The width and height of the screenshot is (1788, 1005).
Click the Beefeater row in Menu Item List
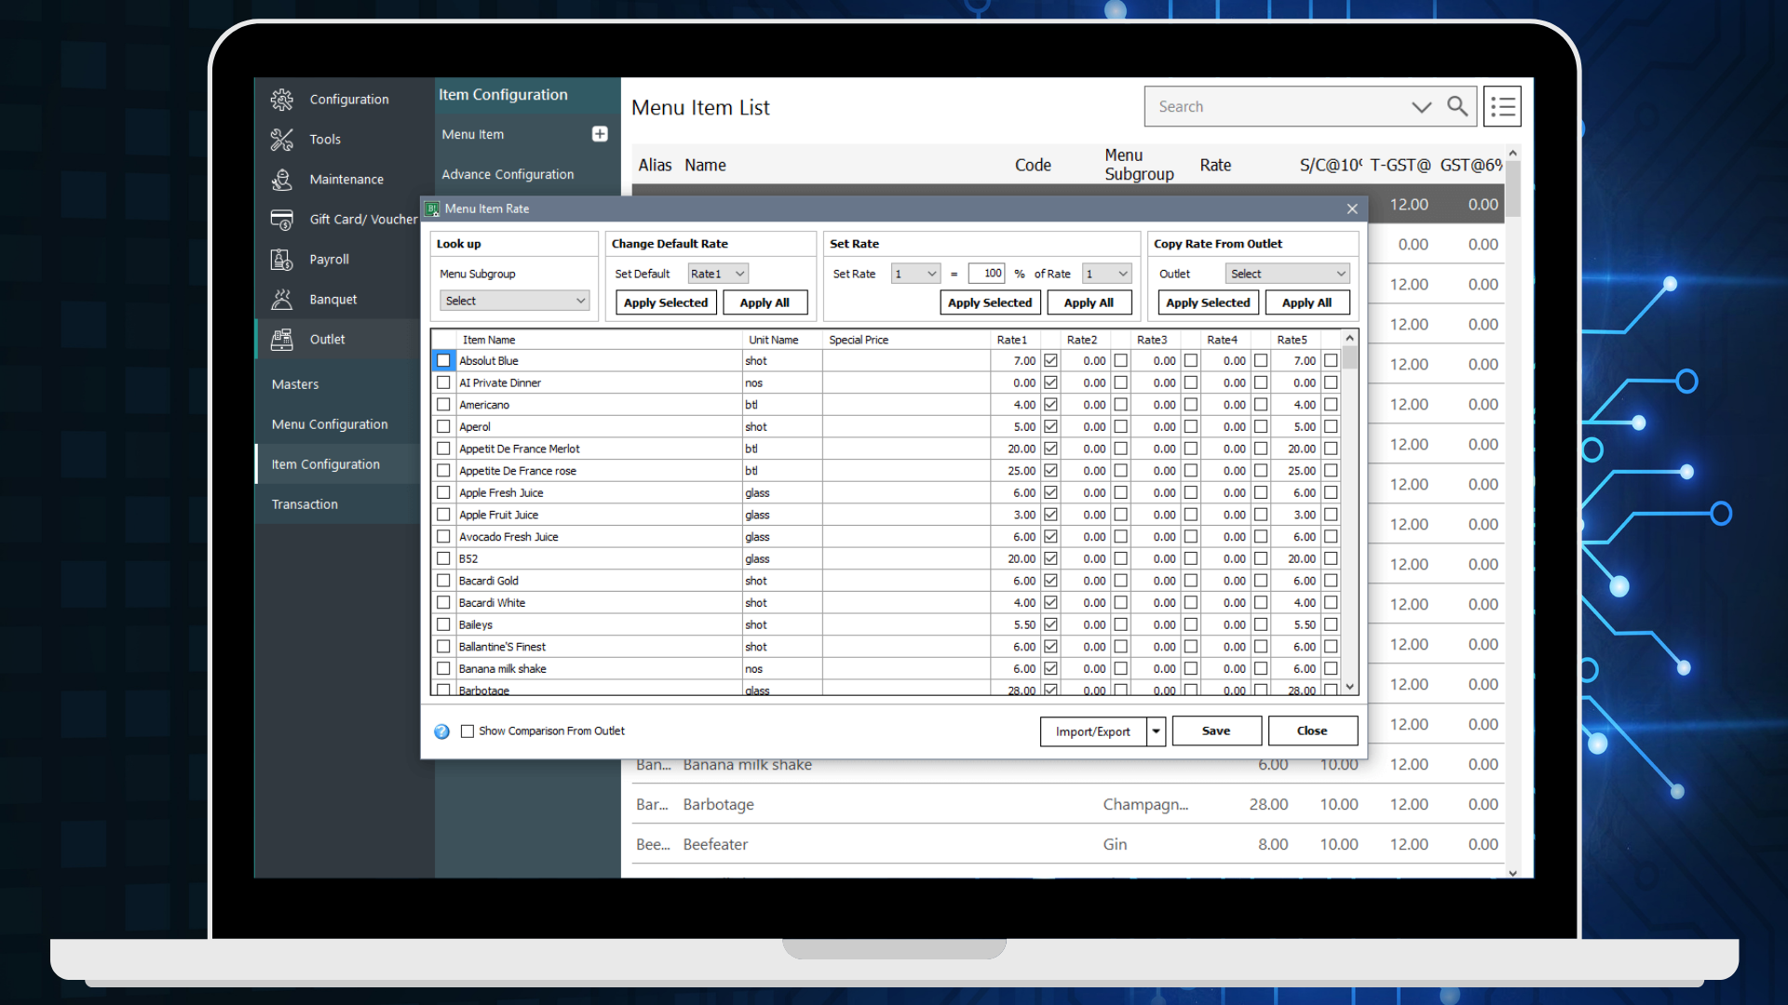(x=1067, y=845)
